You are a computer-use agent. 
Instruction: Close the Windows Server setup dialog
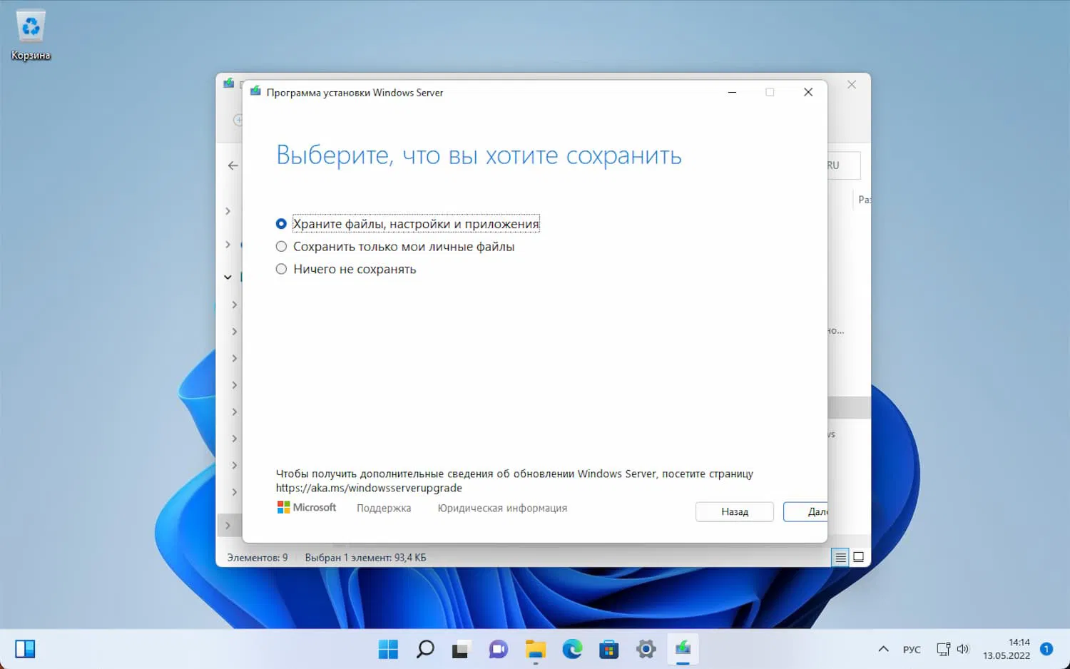[808, 92]
